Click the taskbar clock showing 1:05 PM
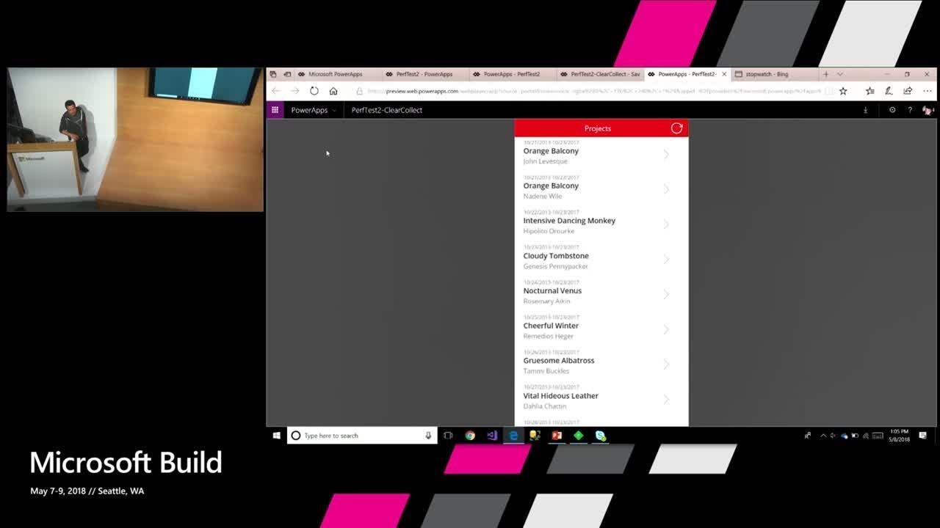The image size is (940, 528). (900, 436)
